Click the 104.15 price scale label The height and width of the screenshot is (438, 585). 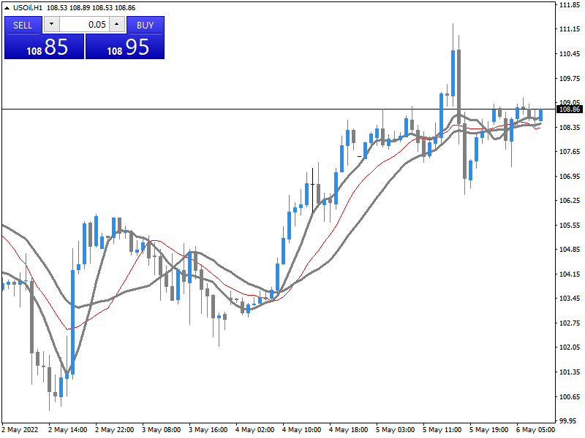point(569,274)
